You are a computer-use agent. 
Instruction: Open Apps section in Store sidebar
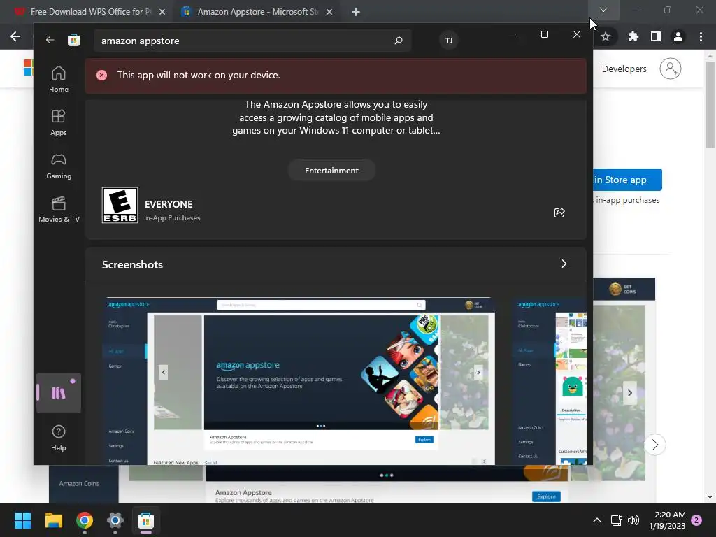click(x=59, y=122)
